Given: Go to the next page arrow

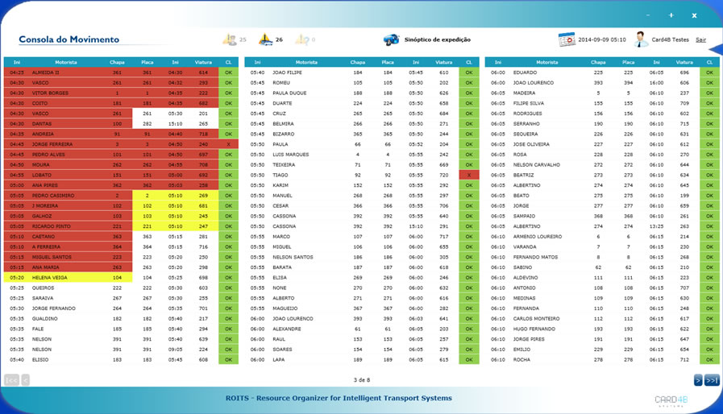Looking at the screenshot, I should (698, 379).
